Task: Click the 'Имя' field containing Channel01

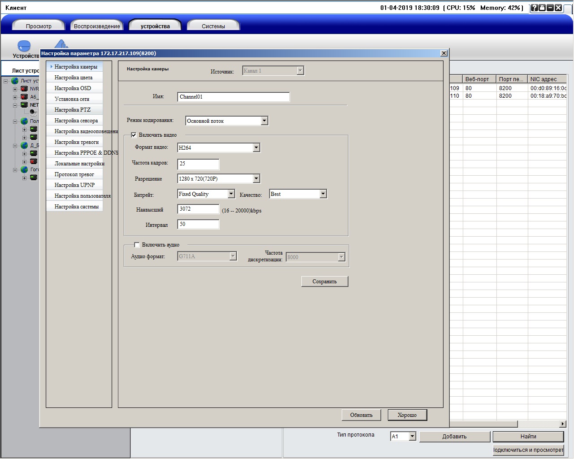Action: [x=233, y=97]
